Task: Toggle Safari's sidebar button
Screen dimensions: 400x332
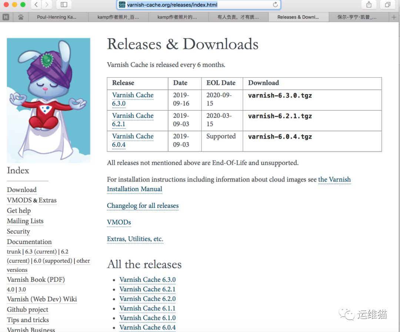Action: tap(64, 4)
